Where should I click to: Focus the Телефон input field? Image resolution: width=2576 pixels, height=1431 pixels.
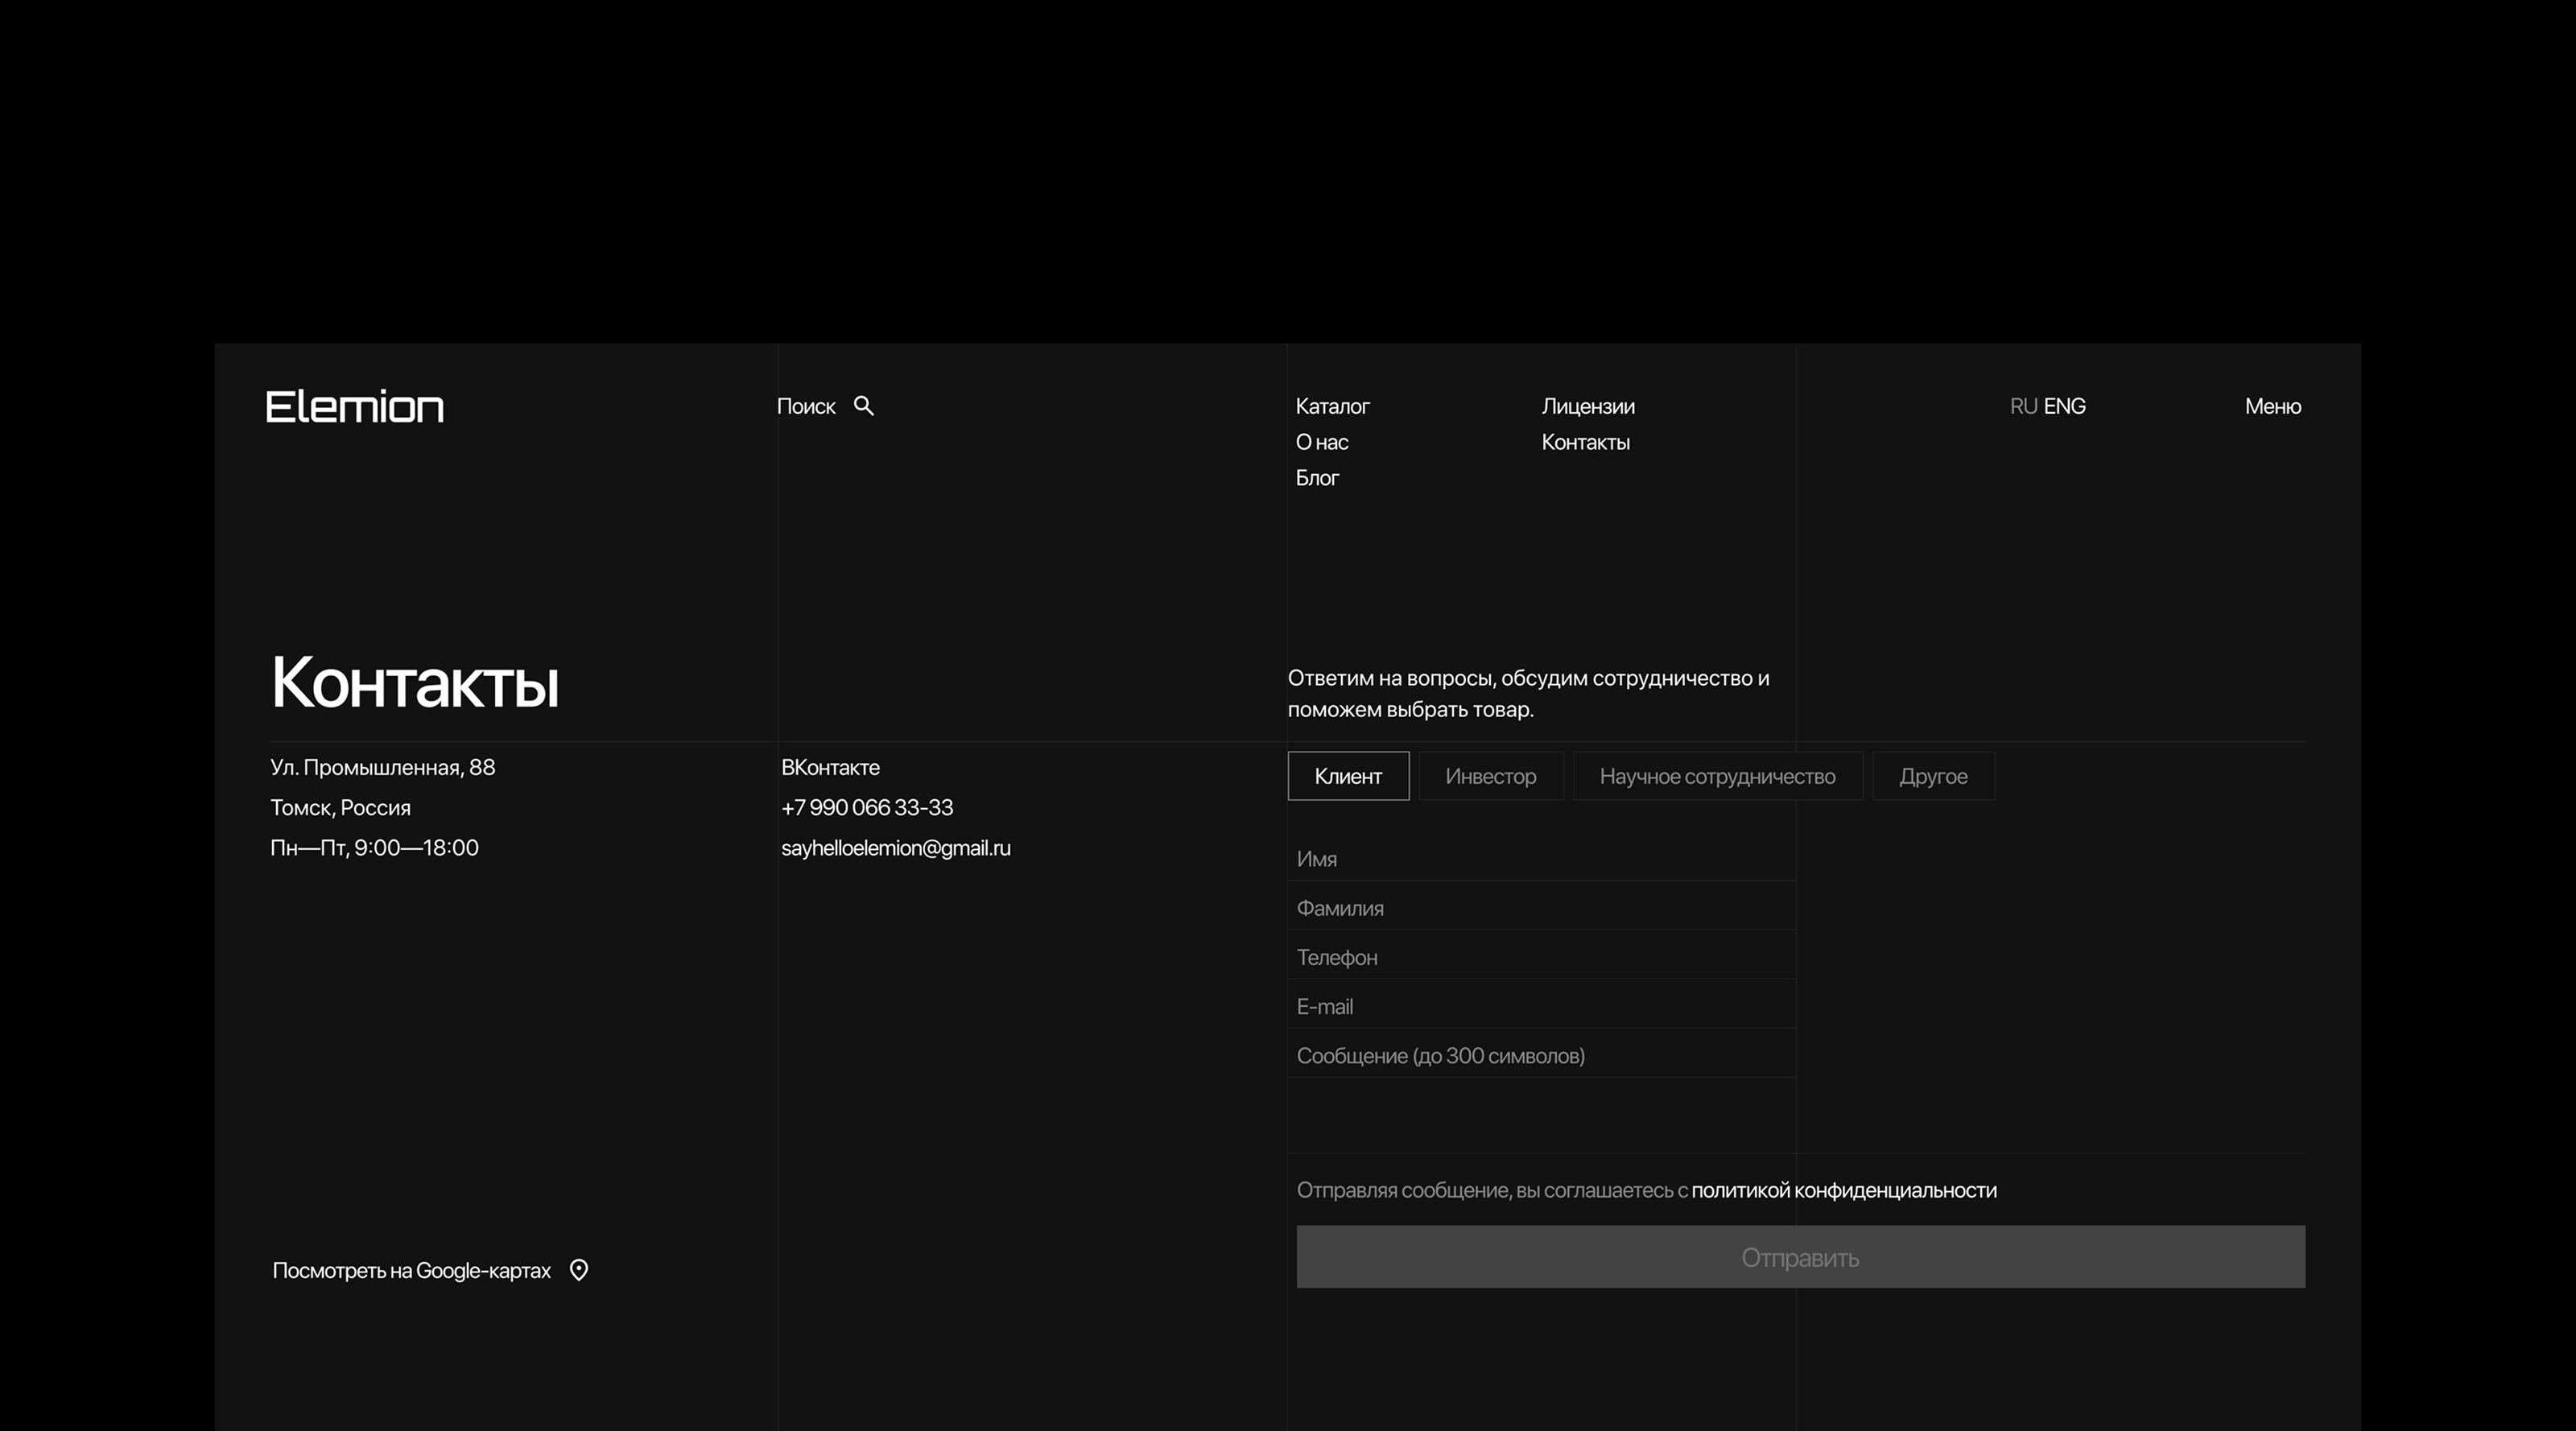pyautogui.click(x=1540, y=957)
